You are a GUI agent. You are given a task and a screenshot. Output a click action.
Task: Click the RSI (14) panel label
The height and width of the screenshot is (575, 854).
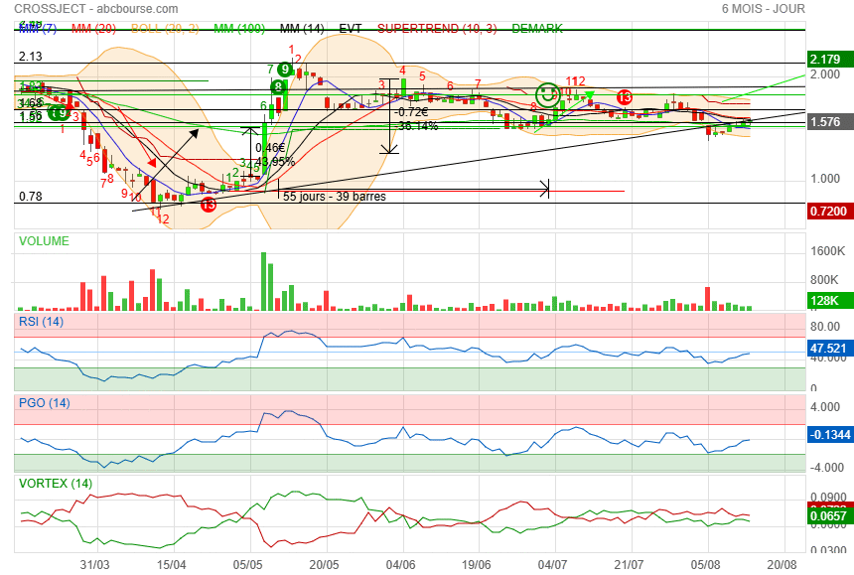[x=41, y=322]
